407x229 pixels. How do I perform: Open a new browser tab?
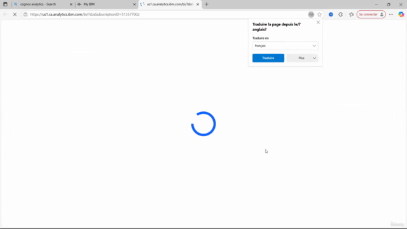(207, 4)
